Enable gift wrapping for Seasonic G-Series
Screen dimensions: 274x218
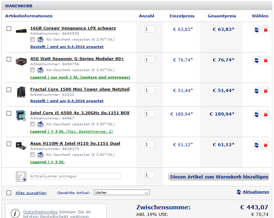click(x=32, y=70)
